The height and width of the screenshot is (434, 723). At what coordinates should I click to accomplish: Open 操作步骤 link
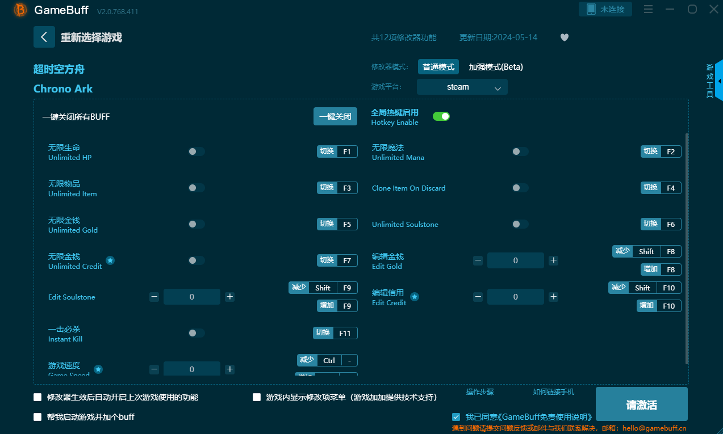pos(480,392)
